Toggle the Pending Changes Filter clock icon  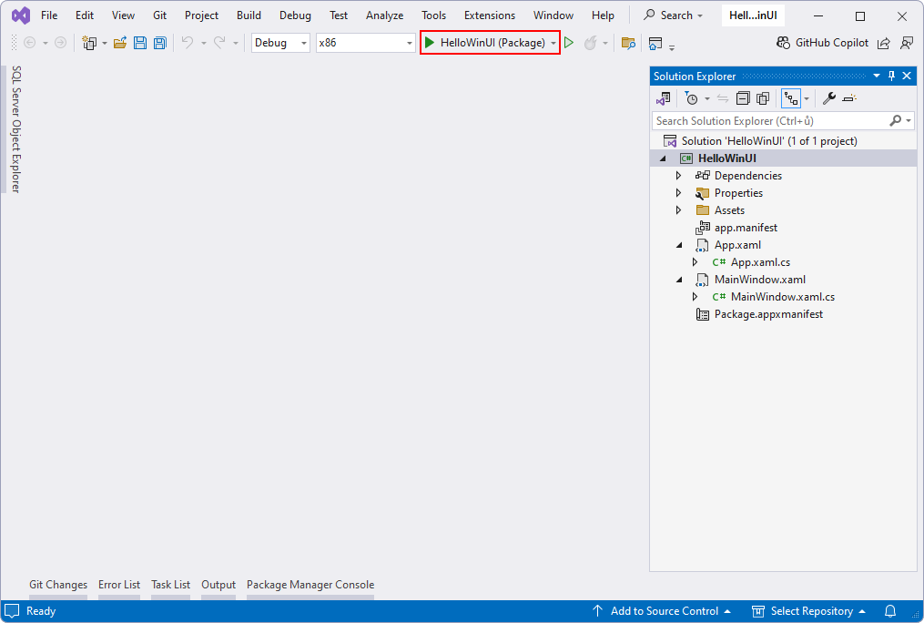tap(691, 98)
